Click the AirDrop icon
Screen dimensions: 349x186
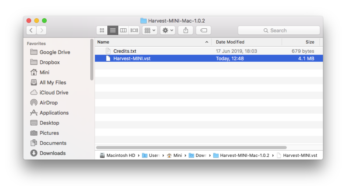[34, 102]
